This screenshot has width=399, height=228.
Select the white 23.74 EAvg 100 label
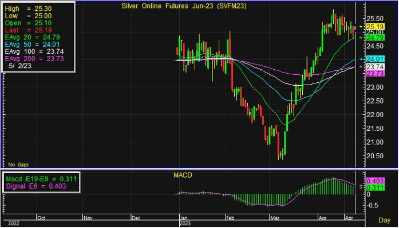point(375,67)
